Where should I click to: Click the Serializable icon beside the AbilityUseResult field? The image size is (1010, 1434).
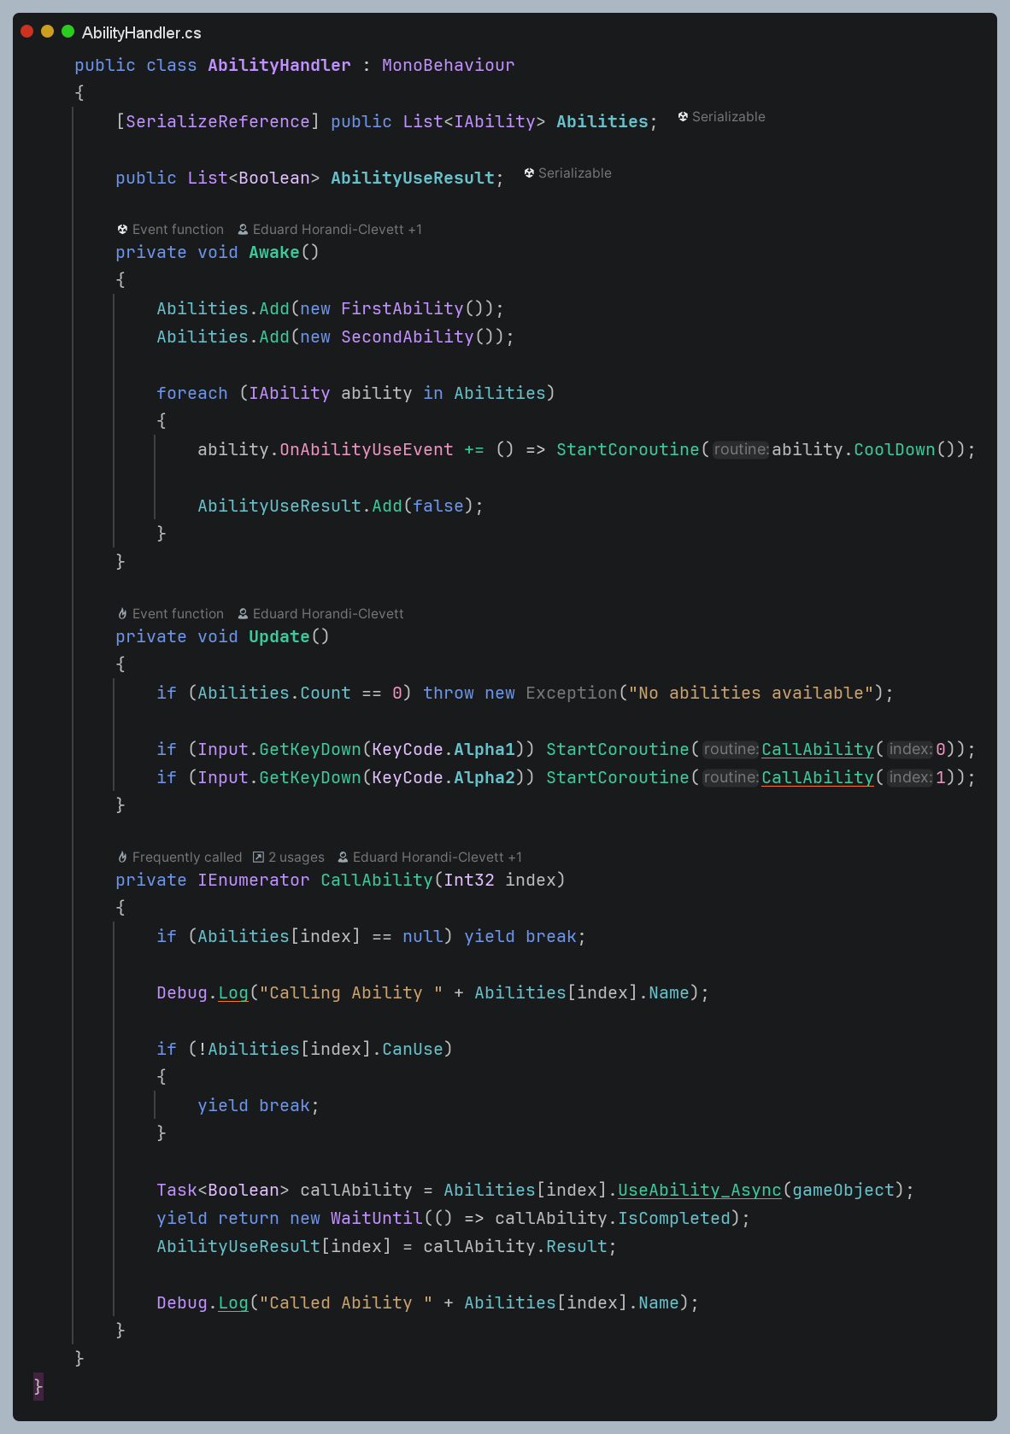click(x=529, y=173)
